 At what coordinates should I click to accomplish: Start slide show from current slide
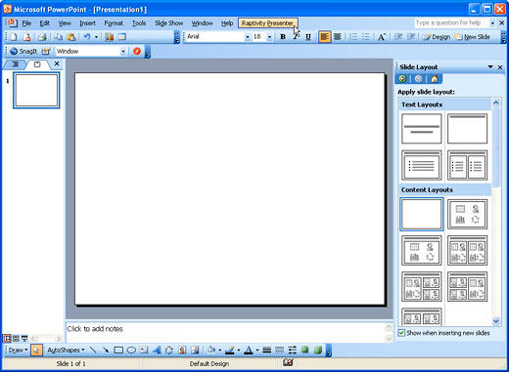[24, 339]
